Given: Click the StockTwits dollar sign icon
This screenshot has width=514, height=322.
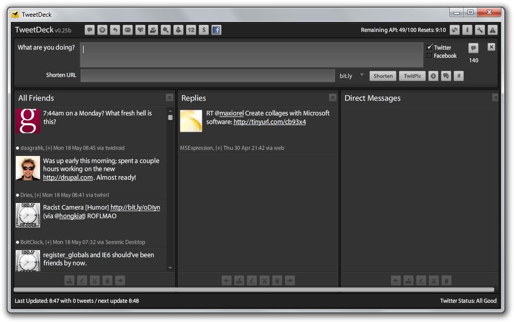Looking at the screenshot, I should tap(204, 30).
